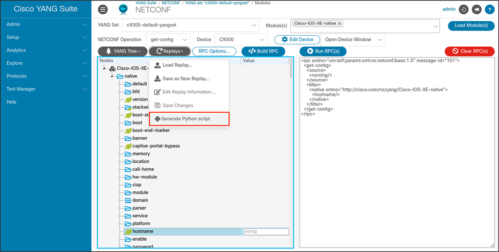Expand the Setup sidebar section
The height and width of the screenshot is (252, 499).
tap(46, 37)
